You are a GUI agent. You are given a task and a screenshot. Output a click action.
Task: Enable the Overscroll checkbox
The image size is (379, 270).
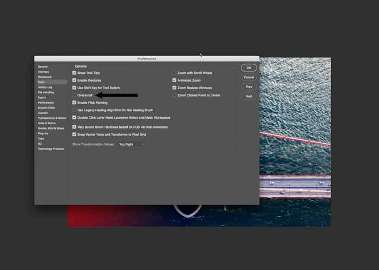point(74,95)
